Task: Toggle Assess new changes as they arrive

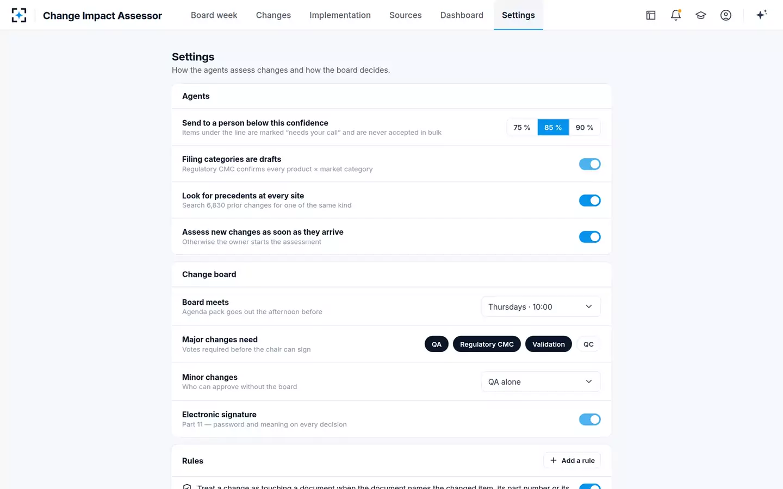Action: (x=589, y=237)
